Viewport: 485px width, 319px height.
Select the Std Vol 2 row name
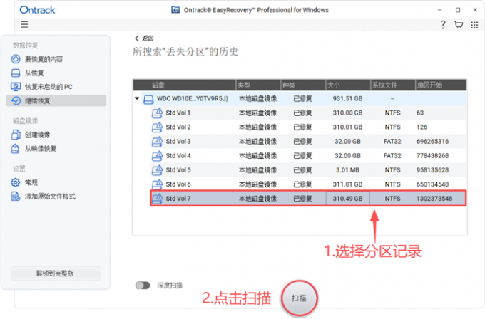pos(178,127)
